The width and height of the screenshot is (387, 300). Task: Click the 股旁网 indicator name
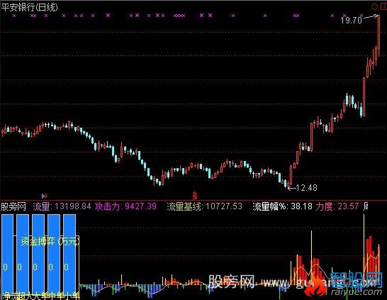click(x=13, y=206)
